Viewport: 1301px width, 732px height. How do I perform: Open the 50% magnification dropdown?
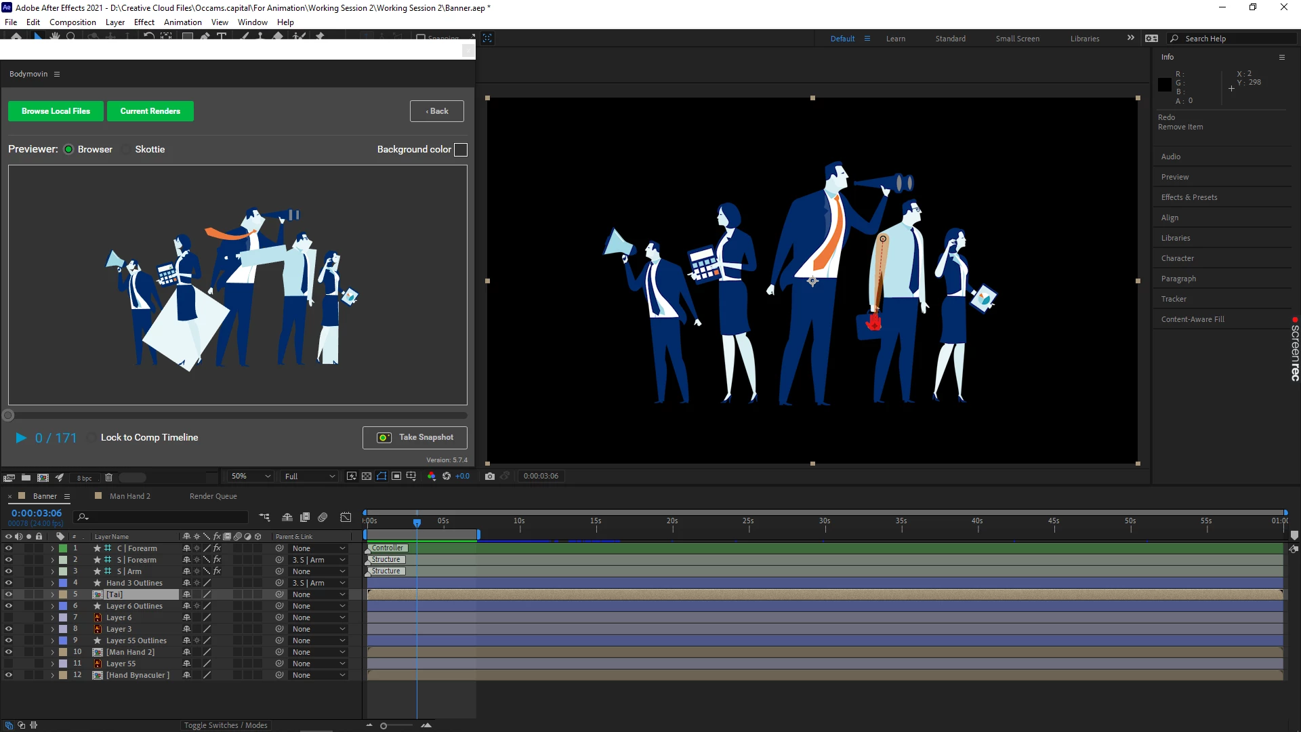click(251, 476)
